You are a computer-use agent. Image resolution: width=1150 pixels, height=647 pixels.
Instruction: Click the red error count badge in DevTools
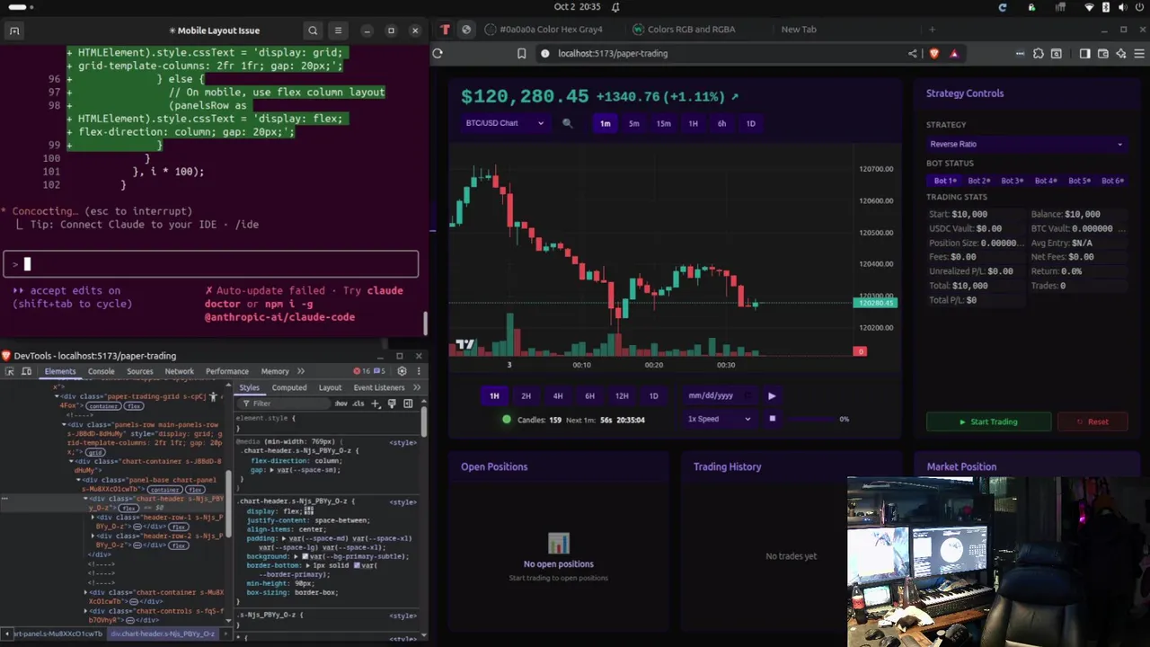coord(363,371)
